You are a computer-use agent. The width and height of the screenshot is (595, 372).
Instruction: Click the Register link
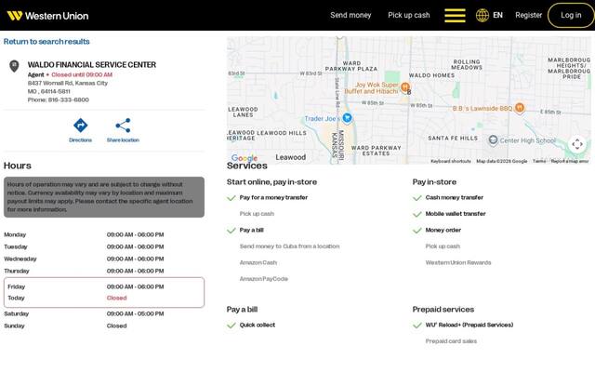528,15
